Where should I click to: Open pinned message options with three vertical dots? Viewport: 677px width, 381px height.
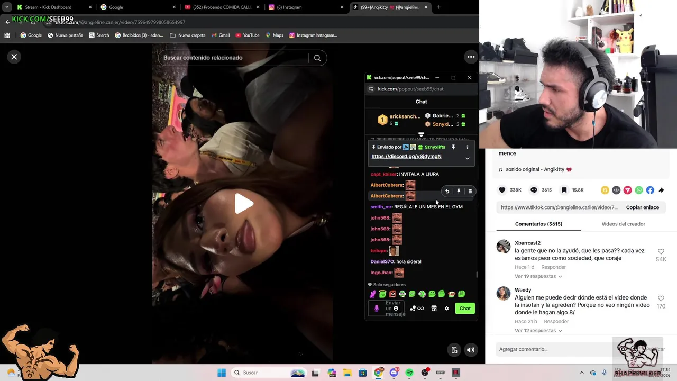point(468,147)
